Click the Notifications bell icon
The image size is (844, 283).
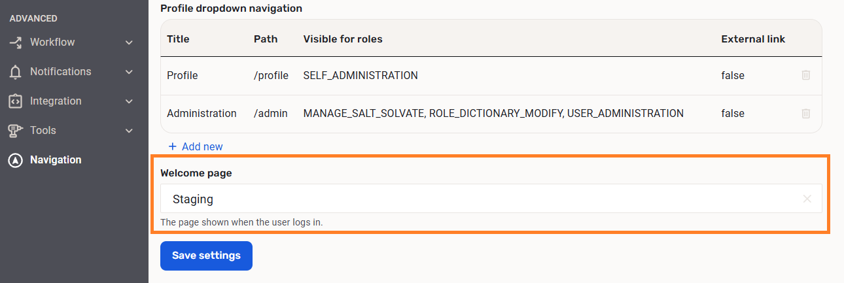click(x=15, y=72)
